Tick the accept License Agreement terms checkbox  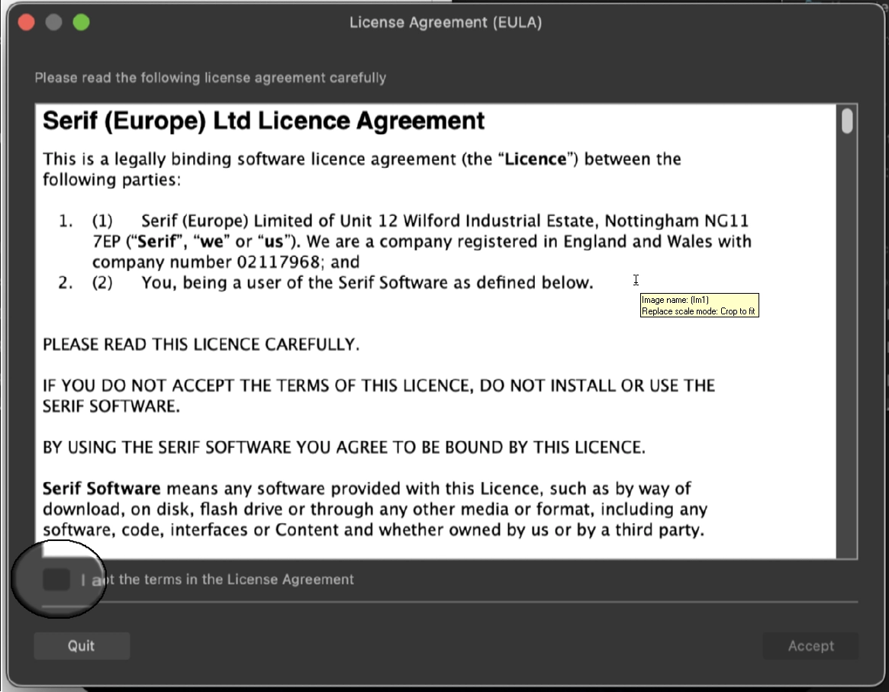(x=56, y=579)
